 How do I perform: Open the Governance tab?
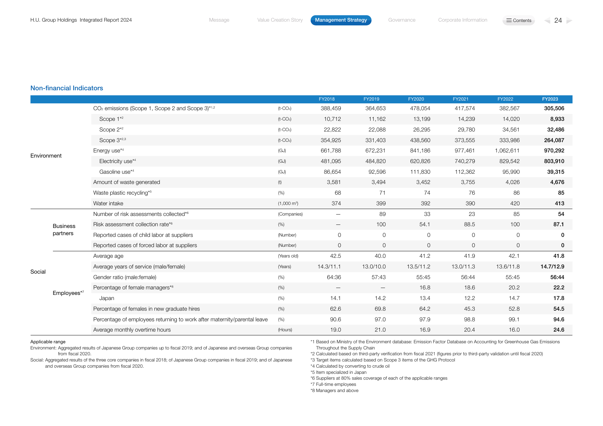(402, 20)
